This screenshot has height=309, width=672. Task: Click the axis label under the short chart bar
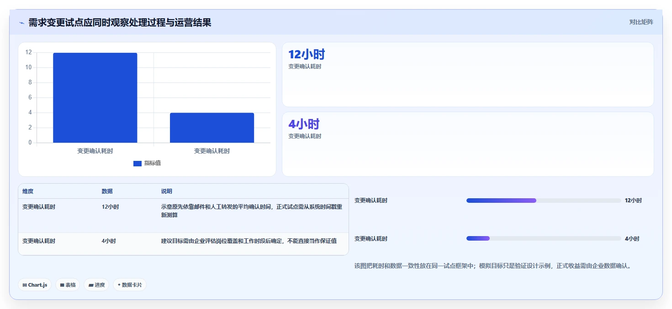pyautogui.click(x=212, y=151)
